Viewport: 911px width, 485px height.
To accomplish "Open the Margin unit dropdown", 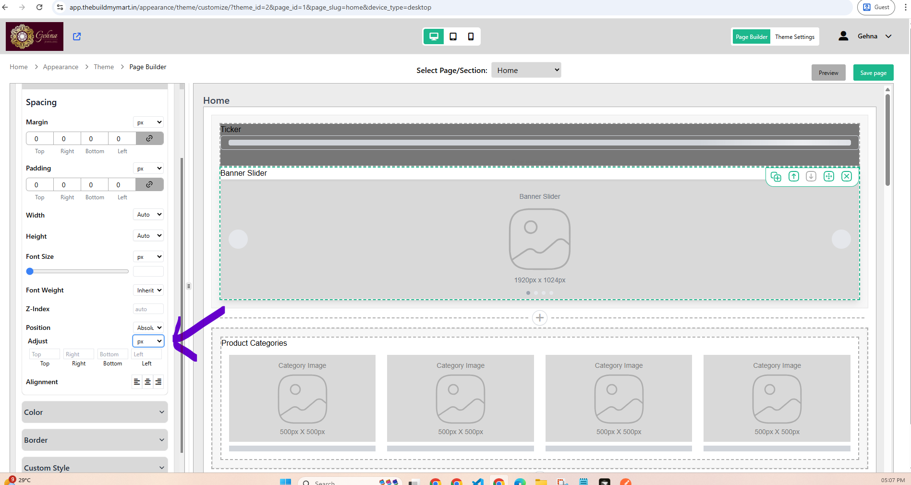I will coord(148,122).
